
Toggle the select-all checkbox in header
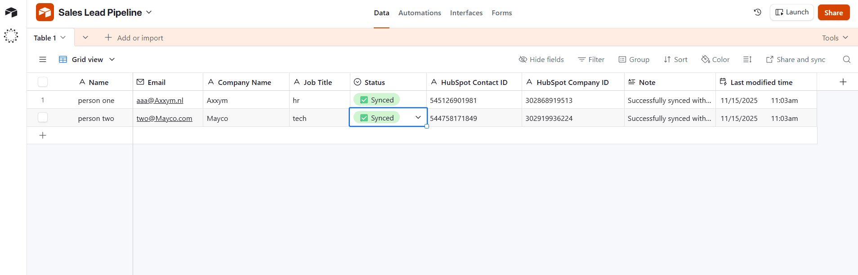(x=43, y=82)
